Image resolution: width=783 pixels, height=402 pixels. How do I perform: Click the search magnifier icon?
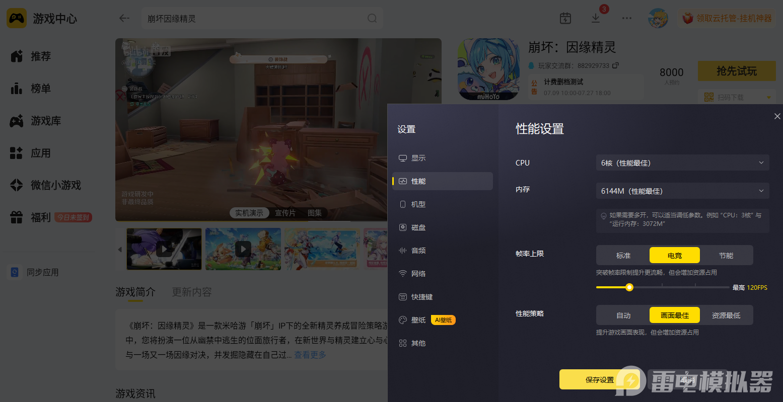372,19
